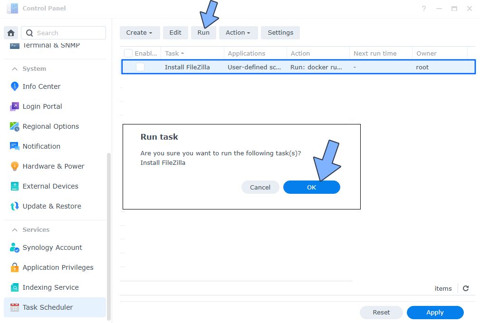This screenshot has width=480, height=323.
Task: Open Login Portal in sidebar
Action: click(x=42, y=106)
